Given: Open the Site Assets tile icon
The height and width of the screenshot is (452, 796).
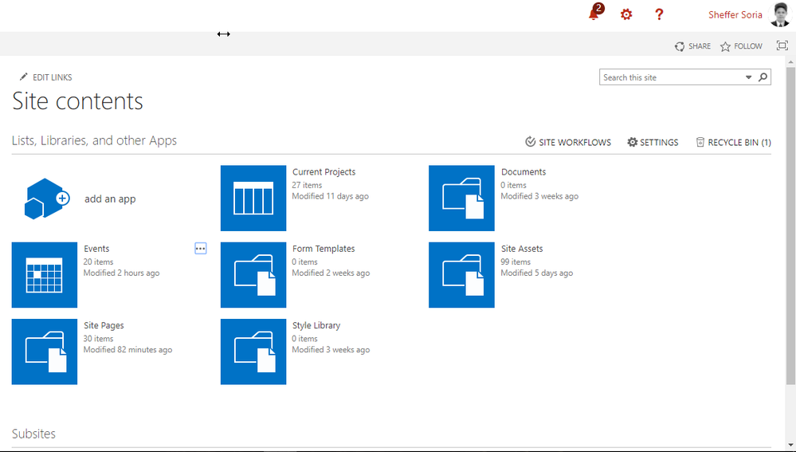Looking at the screenshot, I should pos(461,275).
